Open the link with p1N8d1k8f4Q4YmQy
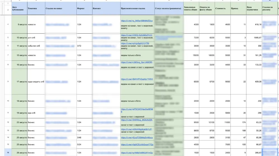 tap(137, 153)
